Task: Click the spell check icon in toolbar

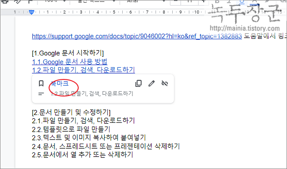Action: click(18, 1)
